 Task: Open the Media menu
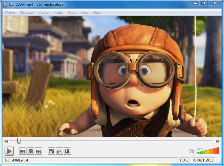tap(10, 12)
